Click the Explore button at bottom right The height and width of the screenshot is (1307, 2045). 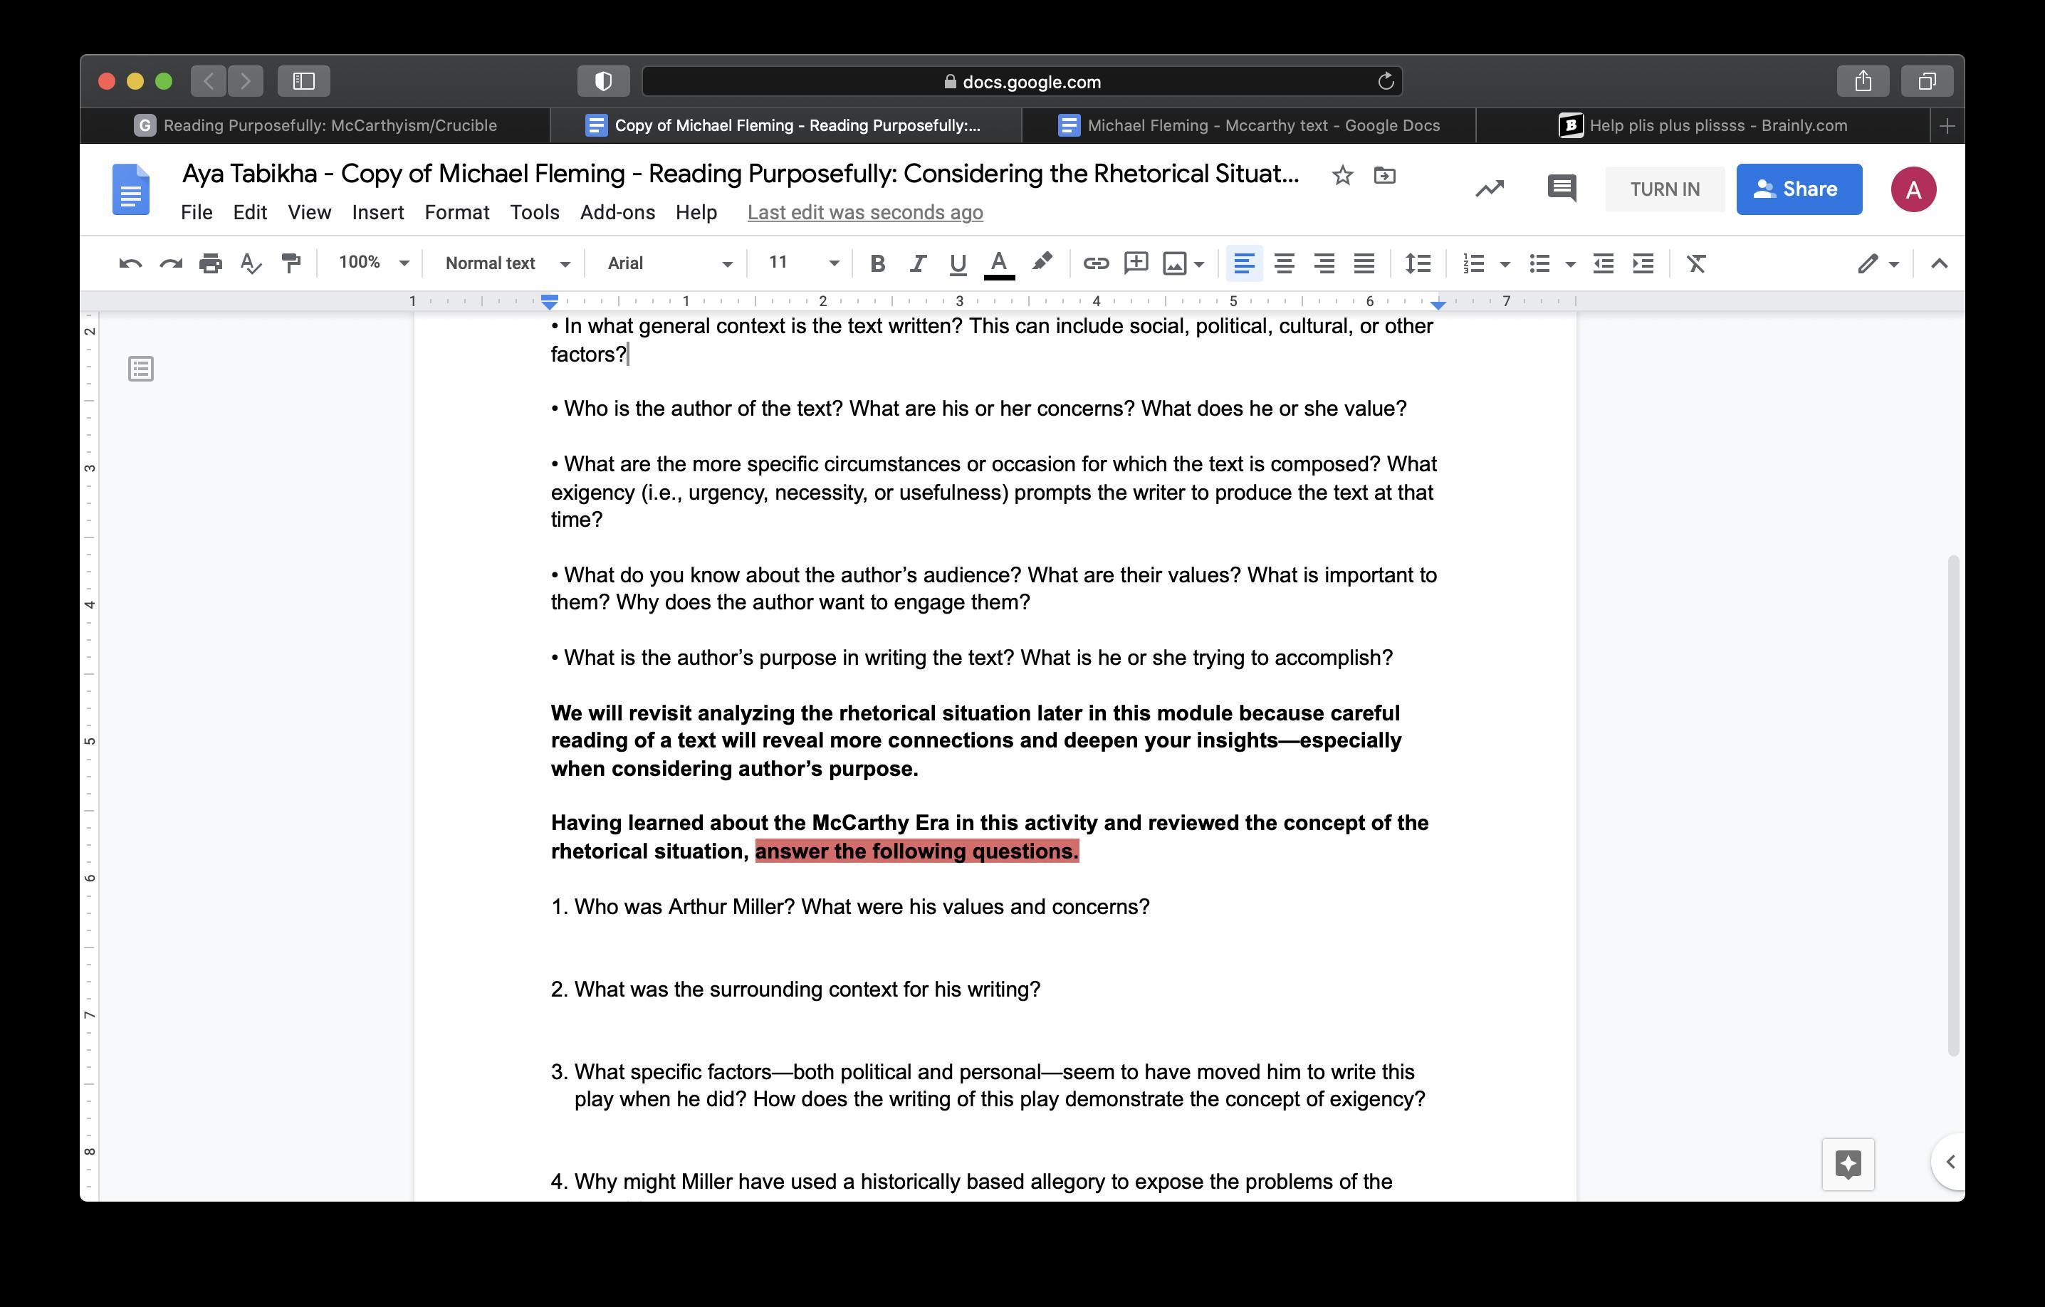pos(1848,1163)
